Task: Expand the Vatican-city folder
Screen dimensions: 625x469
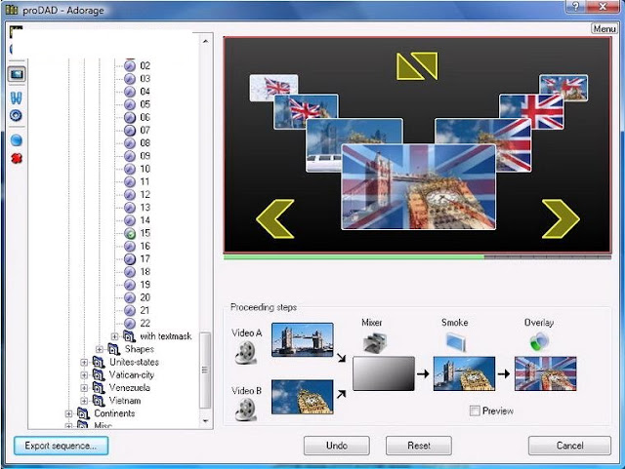Action: click(x=84, y=375)
